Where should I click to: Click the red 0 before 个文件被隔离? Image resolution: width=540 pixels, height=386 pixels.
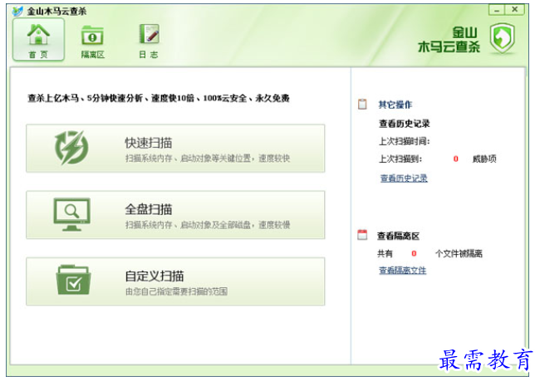(x=414, y=253)
